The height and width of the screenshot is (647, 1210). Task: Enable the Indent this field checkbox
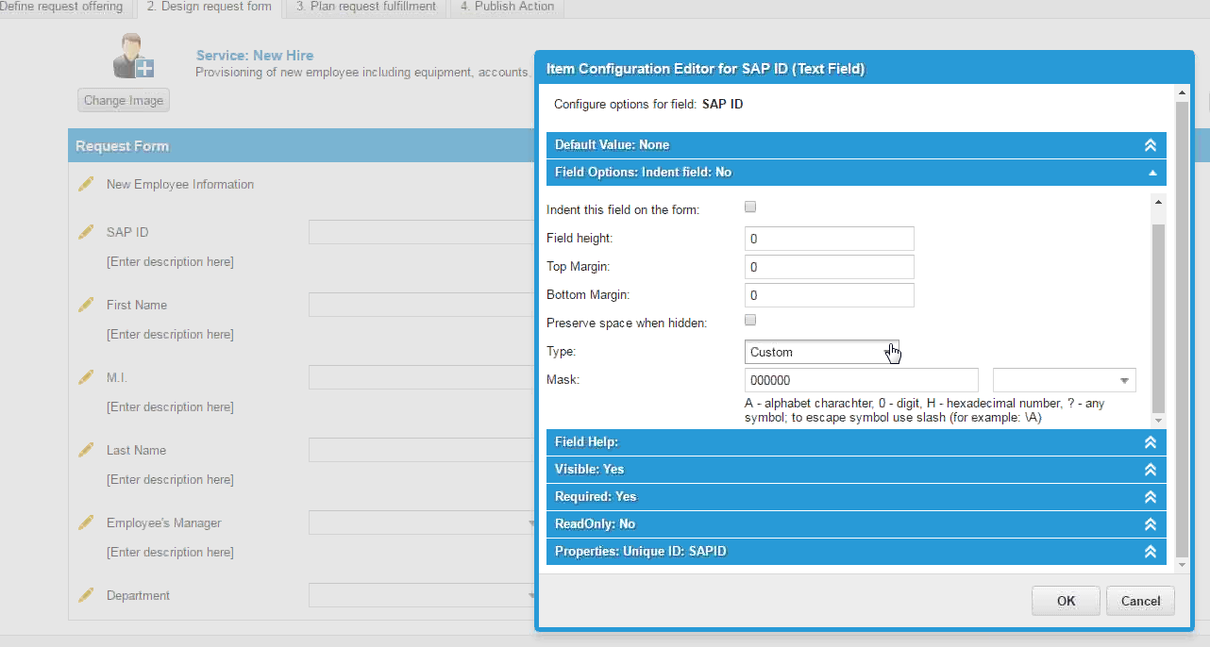pos(749,206)
